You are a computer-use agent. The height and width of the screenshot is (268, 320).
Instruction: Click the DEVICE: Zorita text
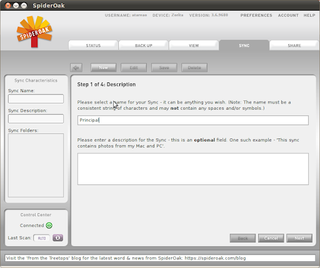tap(168, 15)
